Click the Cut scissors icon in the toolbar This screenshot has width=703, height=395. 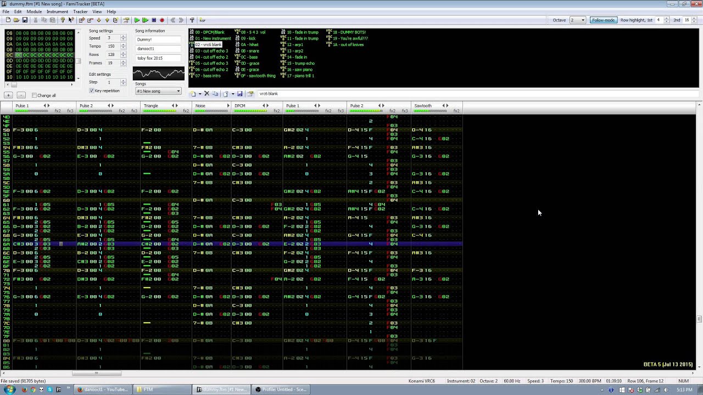[36, 20]
